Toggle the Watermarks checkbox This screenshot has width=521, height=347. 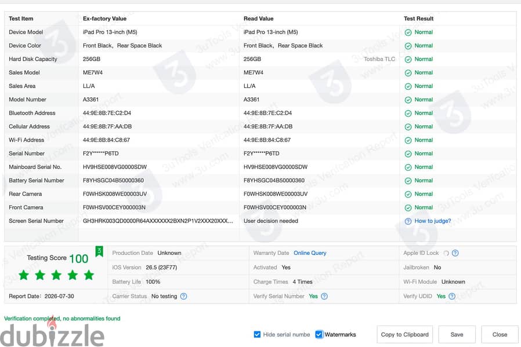tap(319, 334)
